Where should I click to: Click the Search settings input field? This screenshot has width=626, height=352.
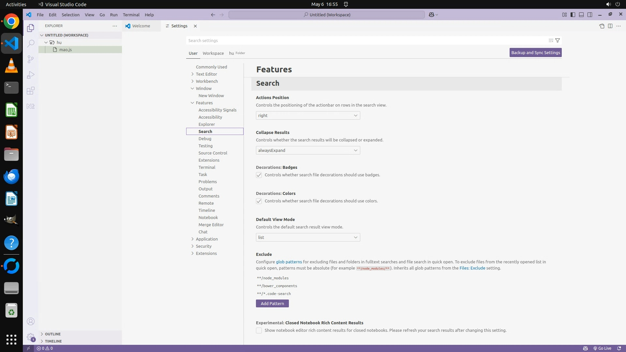point(365,40)
